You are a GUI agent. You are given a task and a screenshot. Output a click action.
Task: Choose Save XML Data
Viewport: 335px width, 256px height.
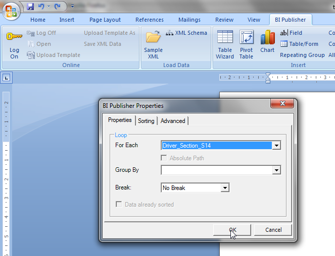point(103,44)
